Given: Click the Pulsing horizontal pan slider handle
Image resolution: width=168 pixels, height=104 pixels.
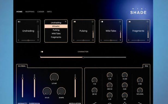Looking at the screenshot, I should (83, 40).
